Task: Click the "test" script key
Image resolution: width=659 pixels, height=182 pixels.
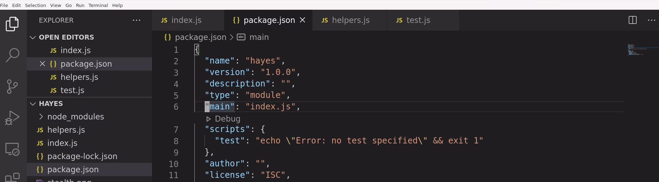Action: pos(230,141)
